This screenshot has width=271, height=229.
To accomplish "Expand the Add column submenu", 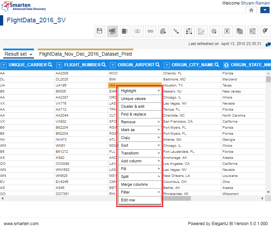I will [x=140, y=161].
